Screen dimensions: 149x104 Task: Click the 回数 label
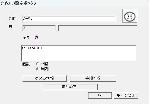pyautogui.click(x=26, y=64)
